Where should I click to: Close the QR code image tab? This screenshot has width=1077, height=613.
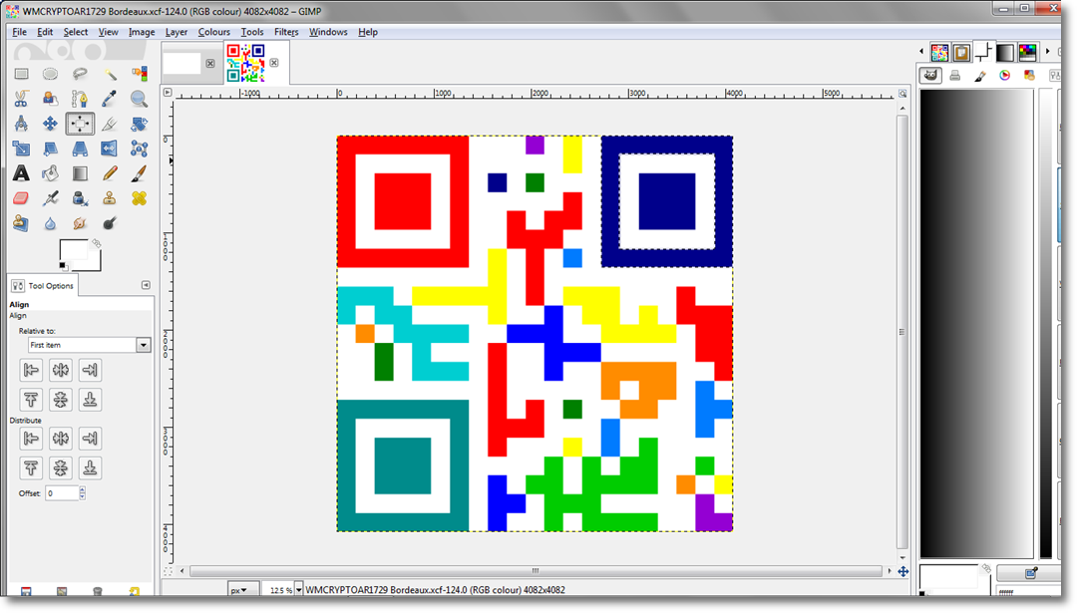pyautogui.click(x=274, y=63)
